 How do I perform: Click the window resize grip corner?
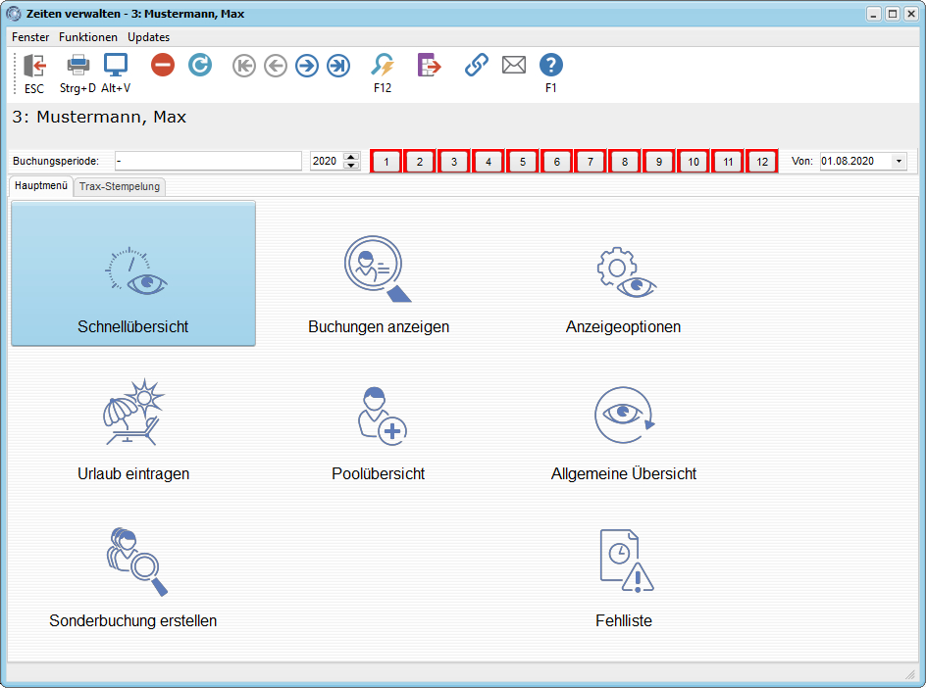coord(910,674)
